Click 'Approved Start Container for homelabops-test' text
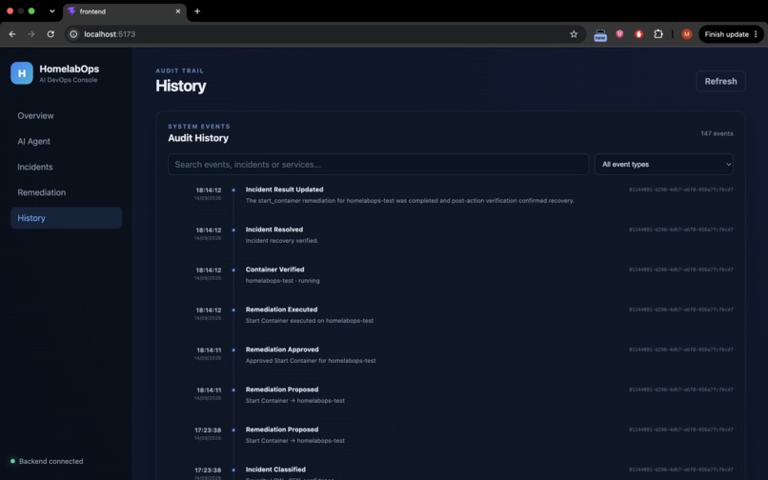 tap(311, 361)
